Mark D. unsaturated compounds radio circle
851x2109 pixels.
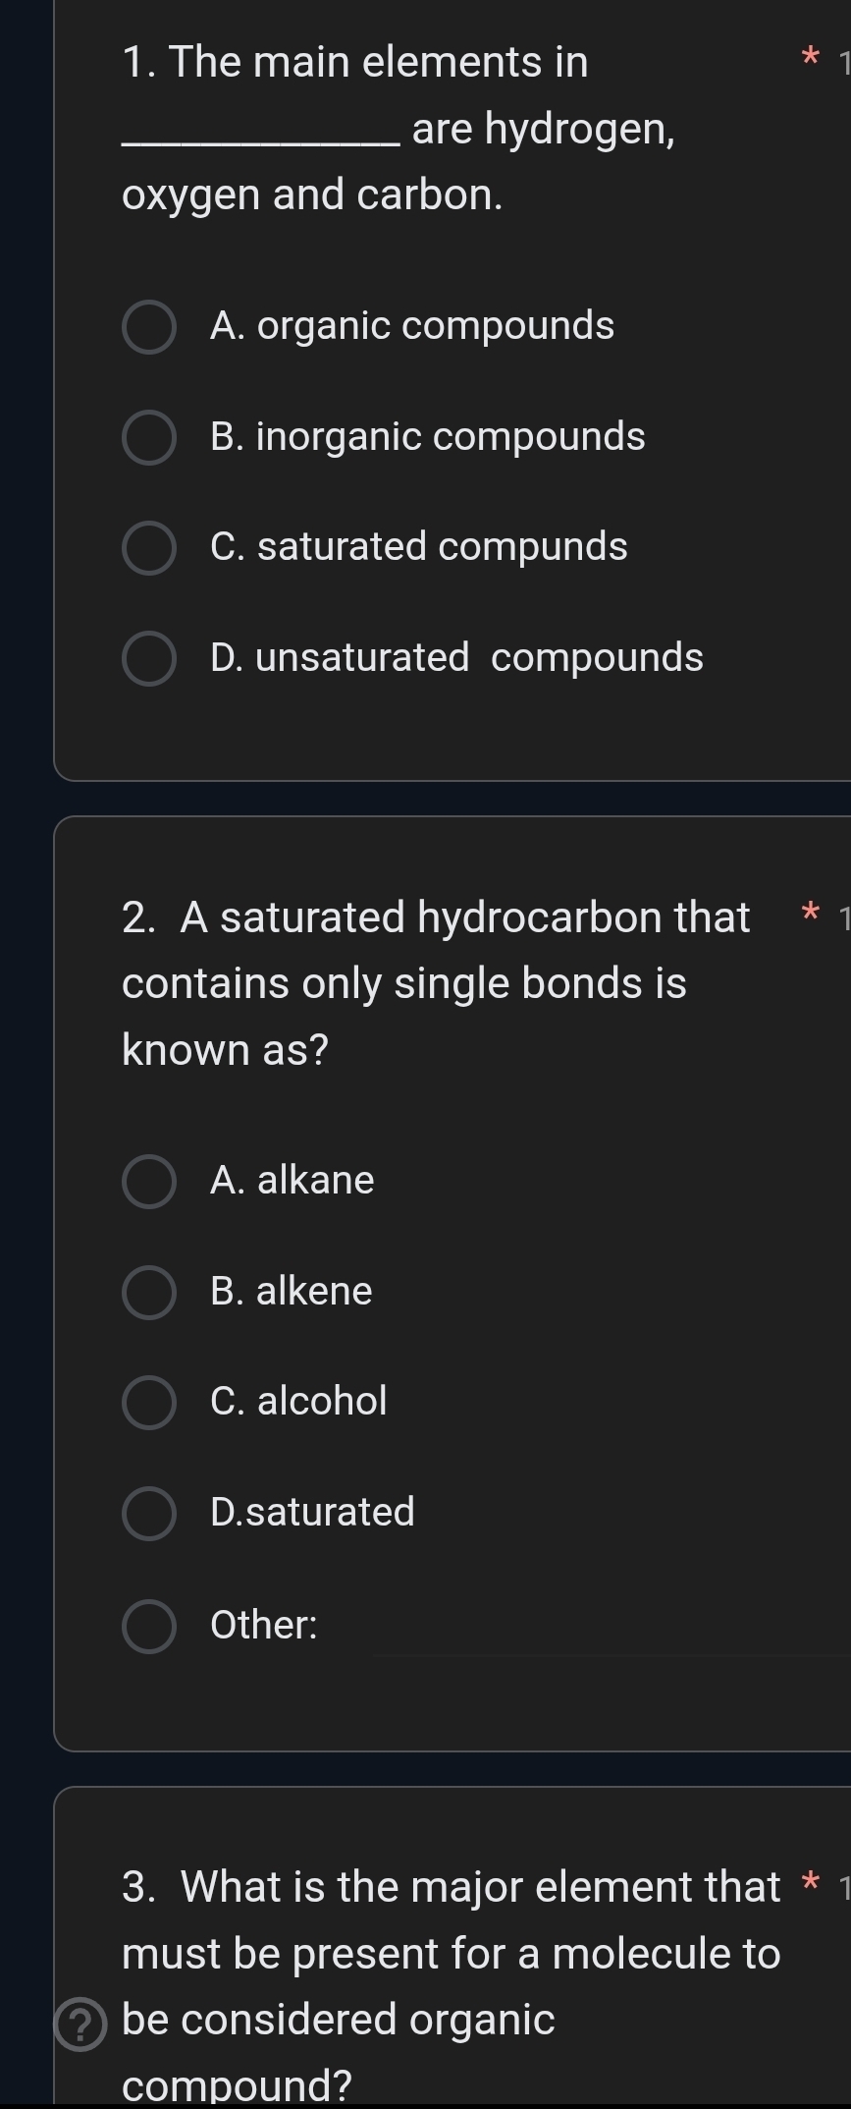(x=149, y=659)
